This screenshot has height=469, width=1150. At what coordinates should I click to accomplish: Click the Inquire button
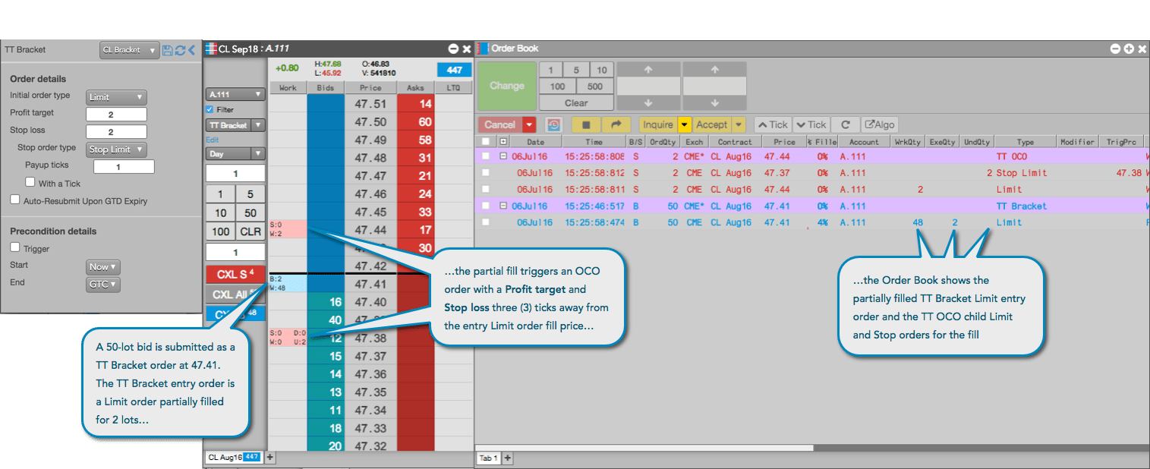pyautogui.click(x=658, y=124)
